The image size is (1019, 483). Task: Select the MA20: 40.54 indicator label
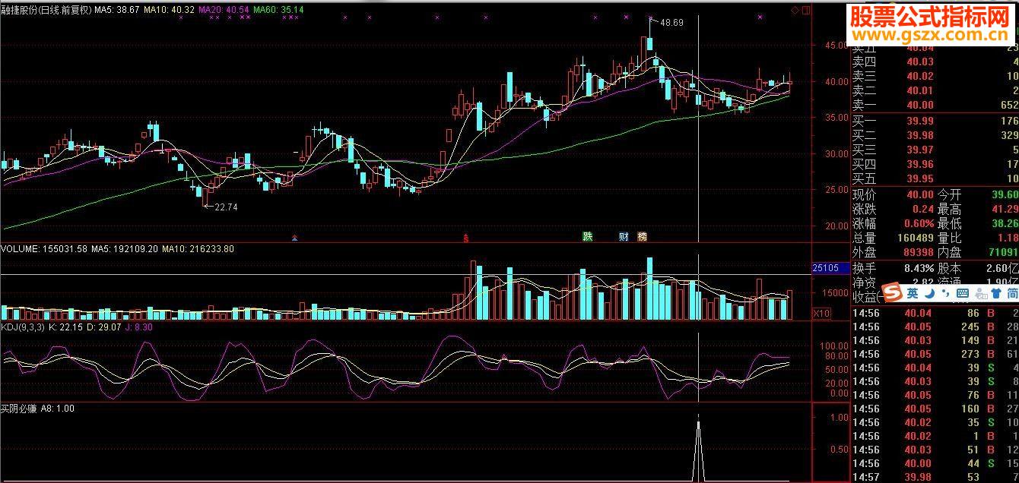pyautogui.click(x=224, y=10)
